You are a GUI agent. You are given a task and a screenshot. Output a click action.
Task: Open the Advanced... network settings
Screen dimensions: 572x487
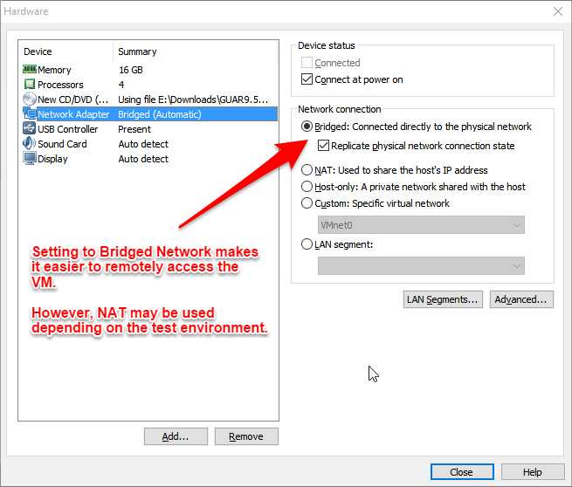520,299
